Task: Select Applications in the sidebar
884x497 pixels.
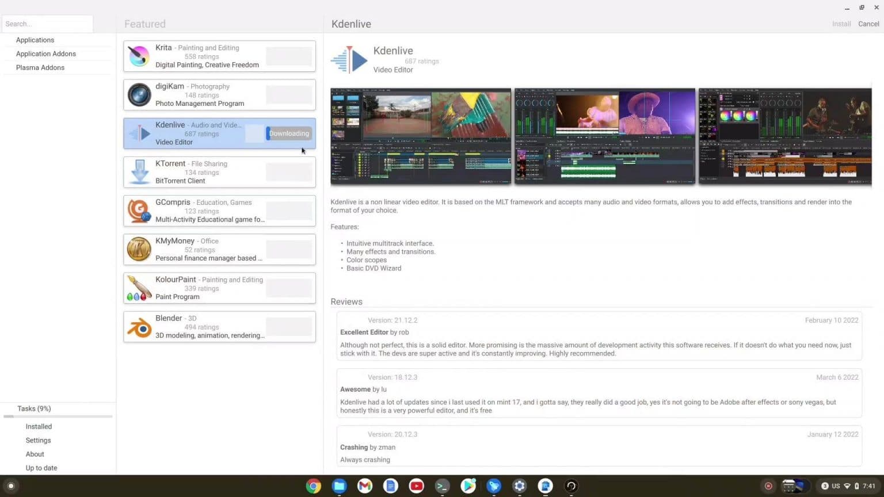Action: pos(35,40)
